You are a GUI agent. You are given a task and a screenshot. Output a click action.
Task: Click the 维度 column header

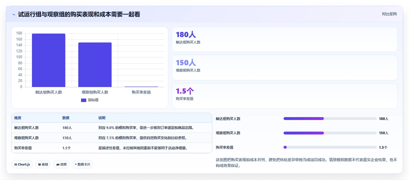pos(18,118)
